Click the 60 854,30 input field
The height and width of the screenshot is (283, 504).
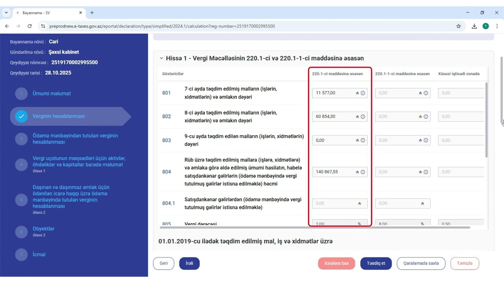tap(340, 117)
